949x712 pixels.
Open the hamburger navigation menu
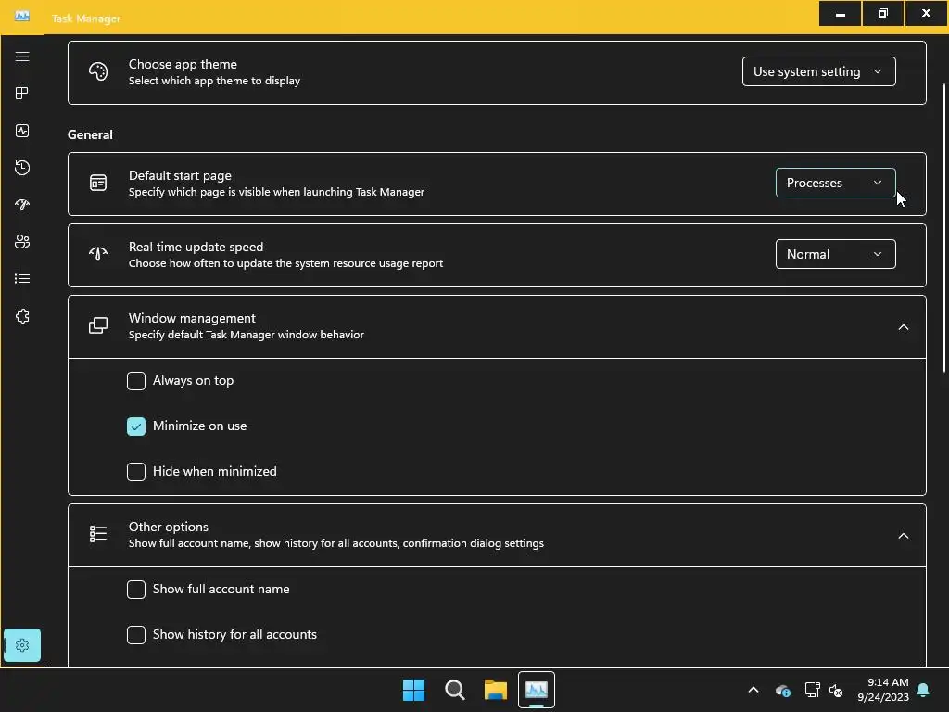tap(22, 57)
